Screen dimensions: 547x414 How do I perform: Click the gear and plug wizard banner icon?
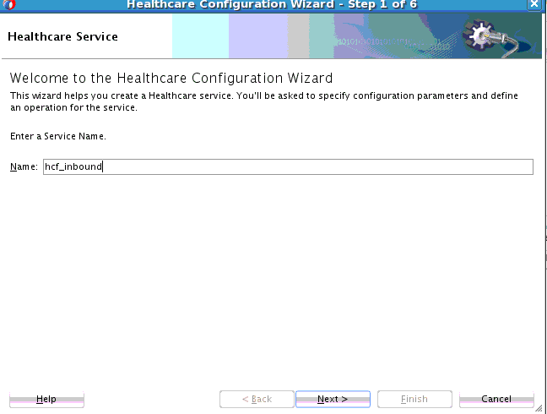489,38
